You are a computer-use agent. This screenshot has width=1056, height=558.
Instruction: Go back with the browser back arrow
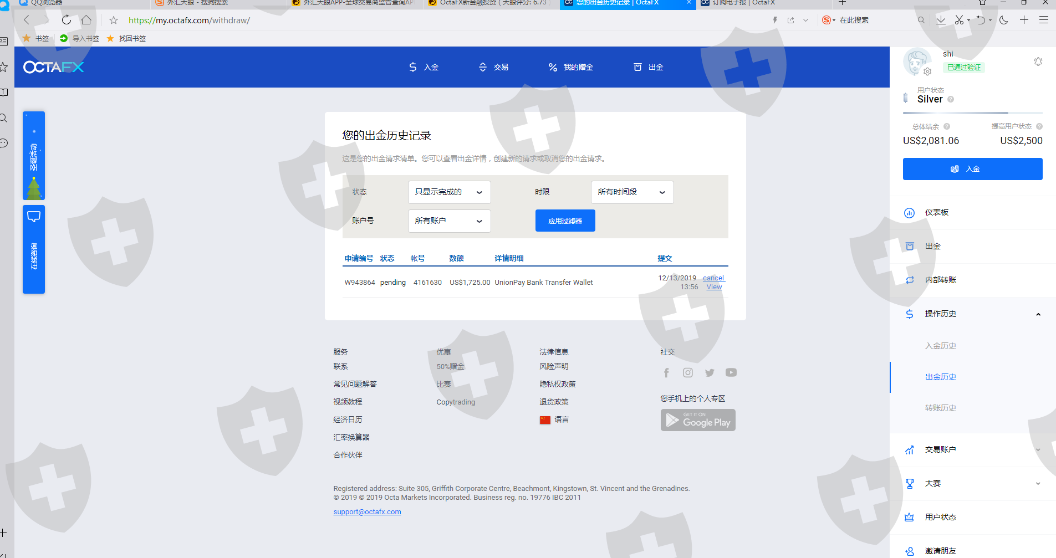coord(27,20)
